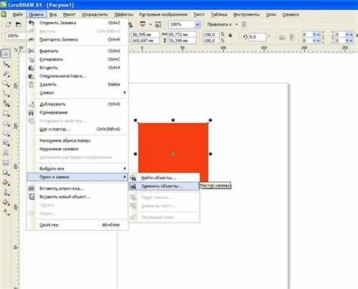Choose 'Вставить новый объект...'

(x=78, y=197)
